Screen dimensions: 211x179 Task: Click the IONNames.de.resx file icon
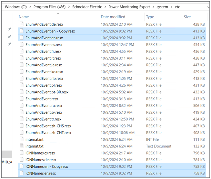point(22,159)
